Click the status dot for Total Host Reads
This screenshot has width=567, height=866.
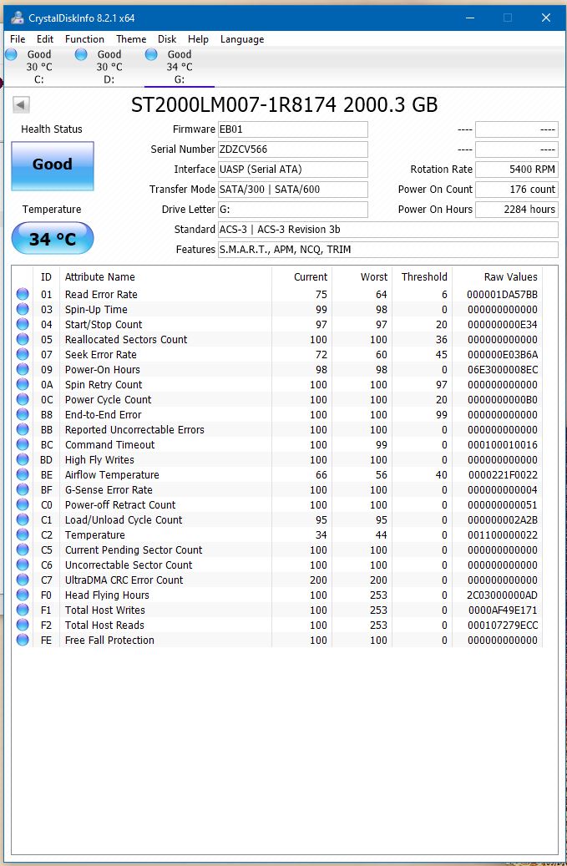tap(23, 625)
